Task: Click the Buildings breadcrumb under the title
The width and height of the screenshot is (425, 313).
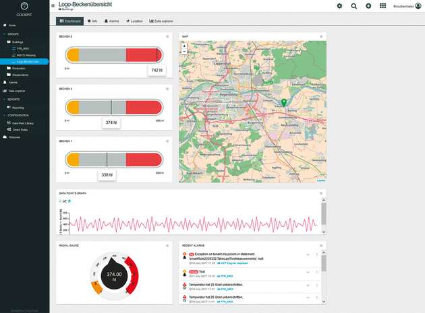Action: tap(66, 9)
